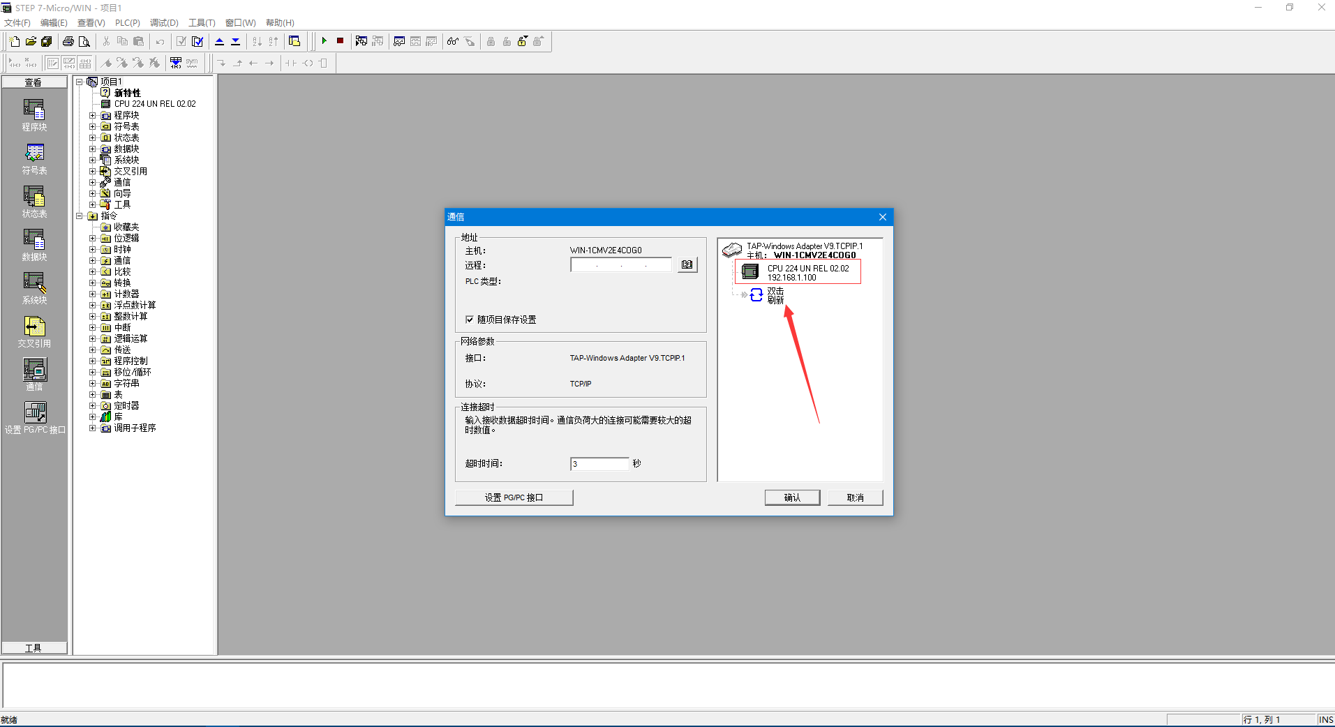
Task: Open the PLC(P) menu
Action: [127, 22]
